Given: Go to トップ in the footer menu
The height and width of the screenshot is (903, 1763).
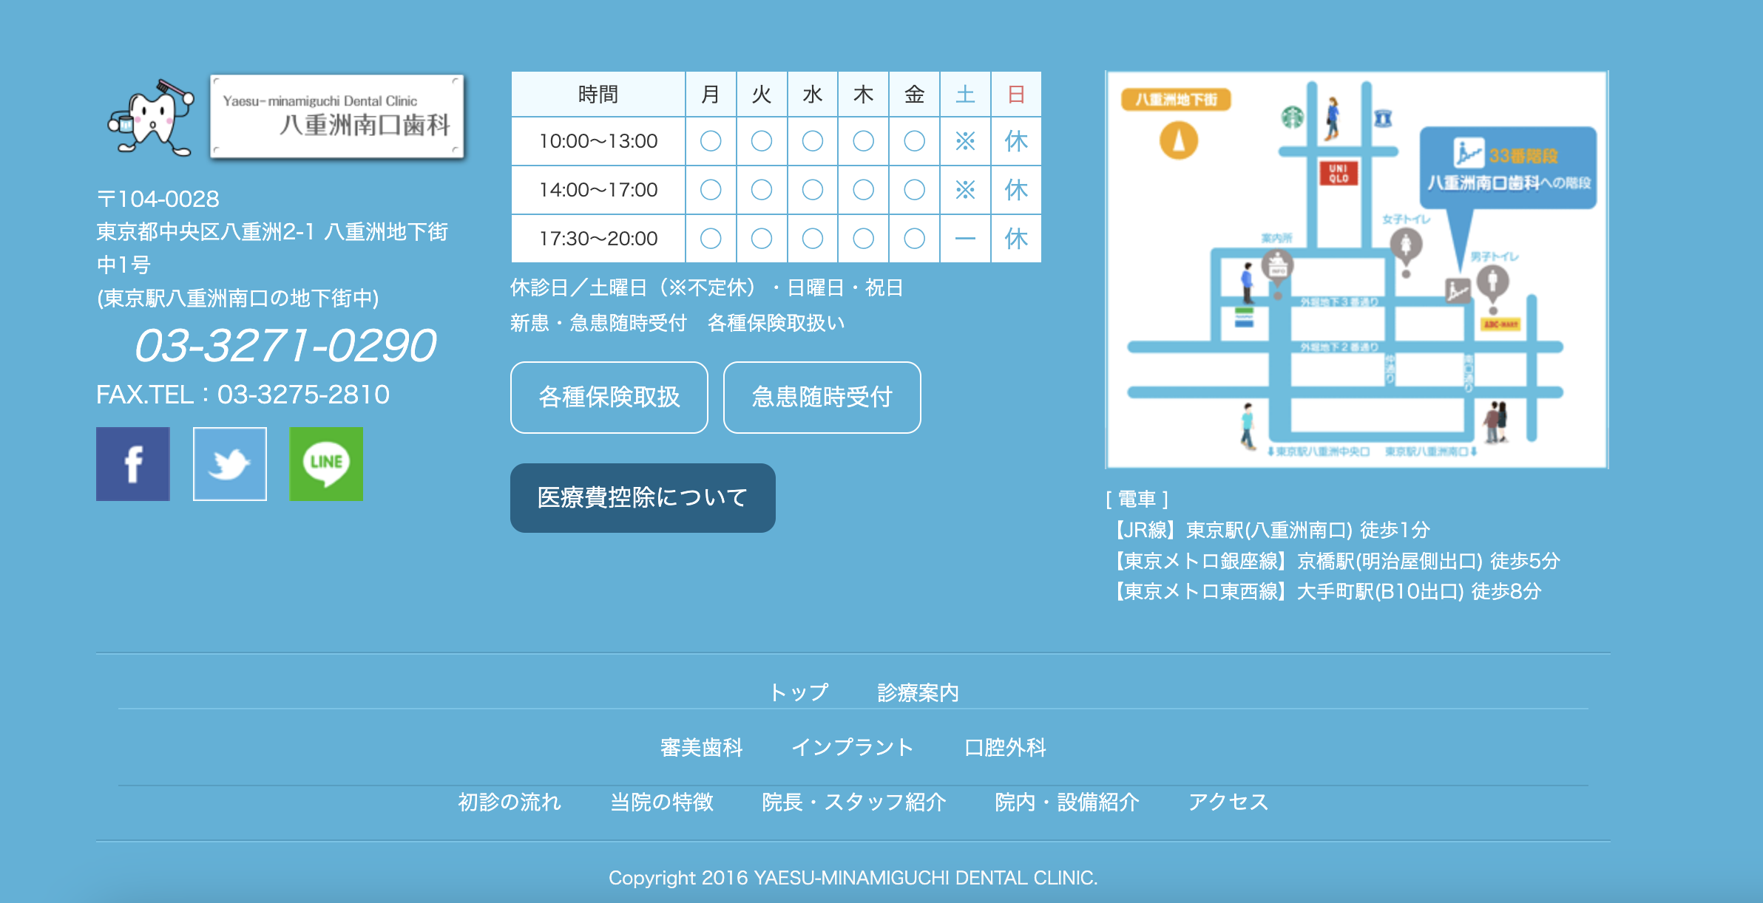Looking at the screenshot, I should click(x=799, y=692).
